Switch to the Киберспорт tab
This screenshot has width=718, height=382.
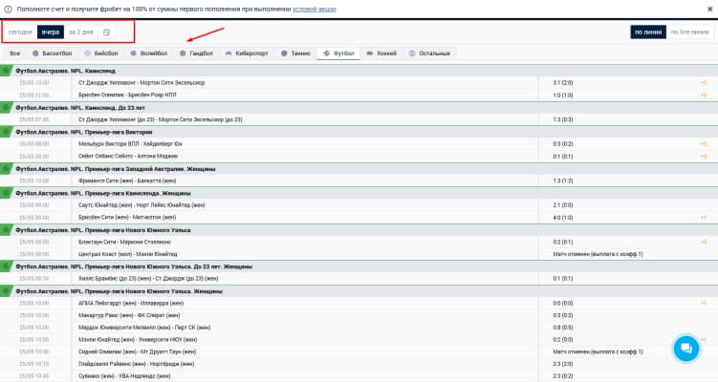pos(247,53)
